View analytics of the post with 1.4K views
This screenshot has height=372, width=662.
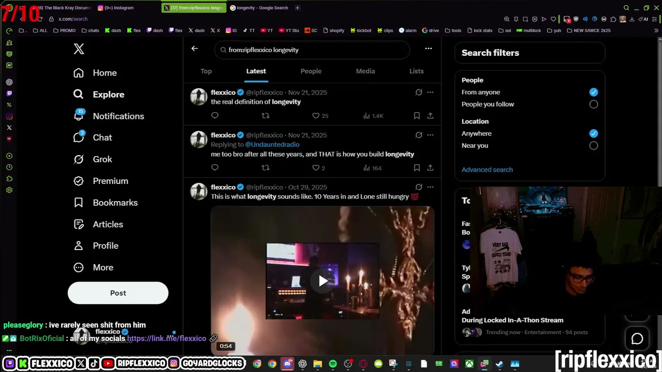coord(373,116)
